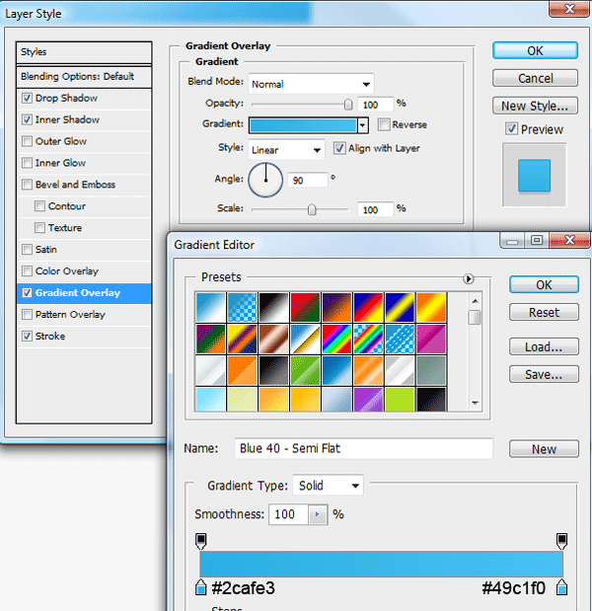Select the copper gradient preset

[x=274, y=339]
